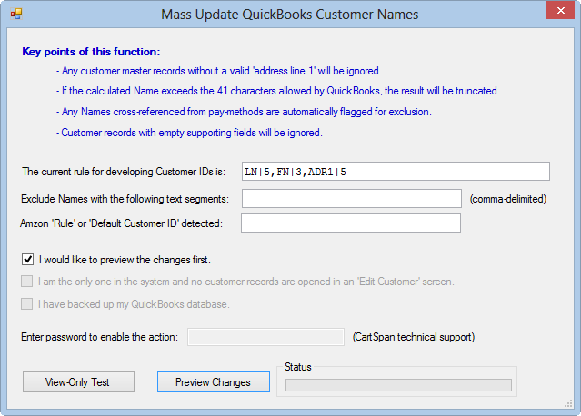The height and width of the screenshot is (416, 581).
Task: Click 'Enter password to enable the action:' label
Action: (100, 337)
